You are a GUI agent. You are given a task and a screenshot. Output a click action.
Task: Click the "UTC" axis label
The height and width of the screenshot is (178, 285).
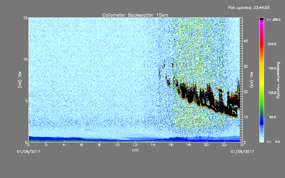[135, 150]
